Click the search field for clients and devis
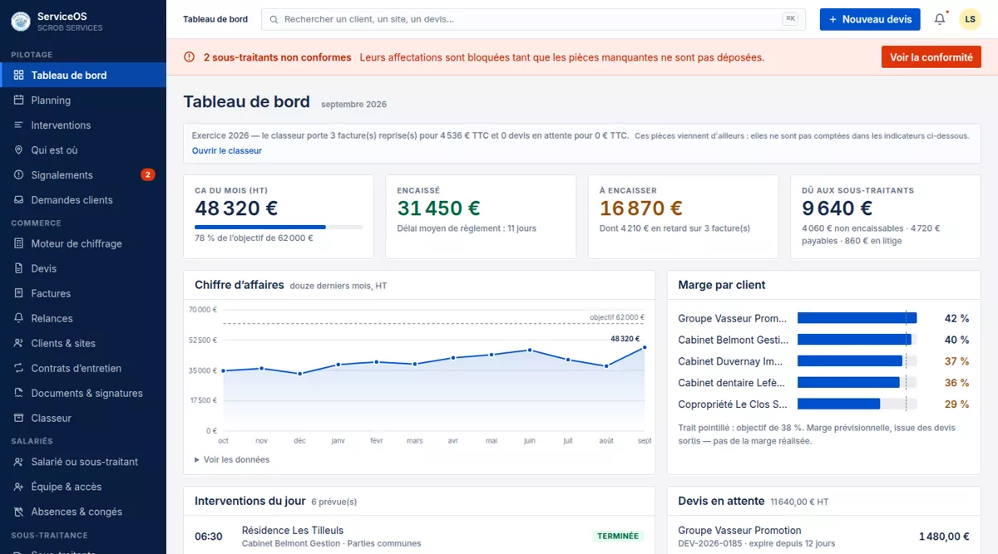Screen dimensions: 998x554 [533, 19]
